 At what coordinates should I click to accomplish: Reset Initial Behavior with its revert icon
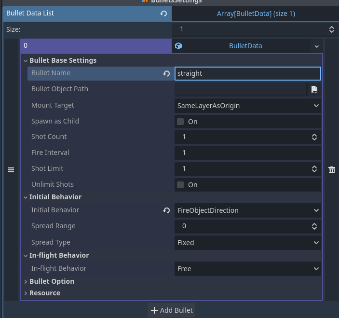point(166,210)
